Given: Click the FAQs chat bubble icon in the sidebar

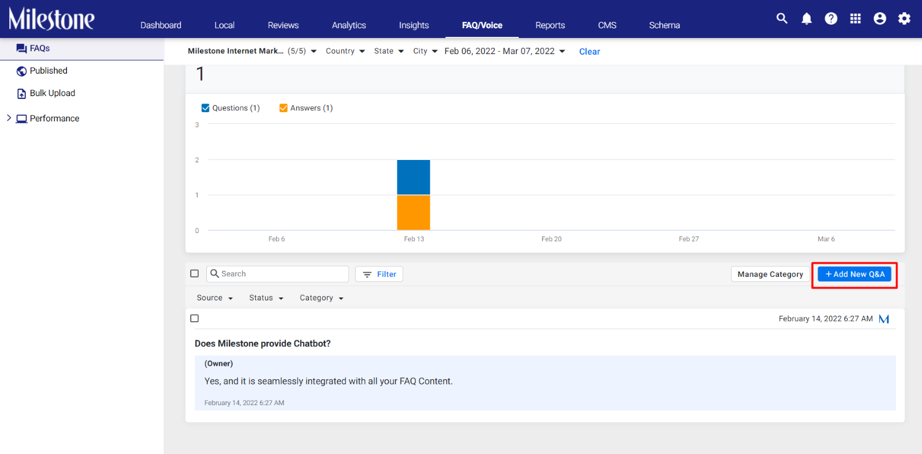Looking at the screenshot, I should pos(21,48).
